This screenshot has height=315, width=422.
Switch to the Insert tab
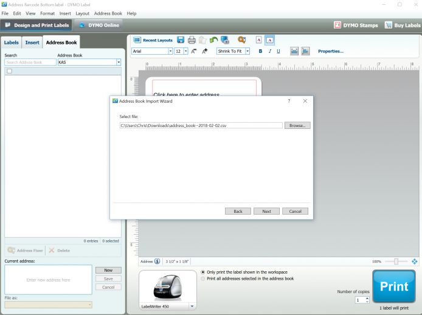[32, 43]
